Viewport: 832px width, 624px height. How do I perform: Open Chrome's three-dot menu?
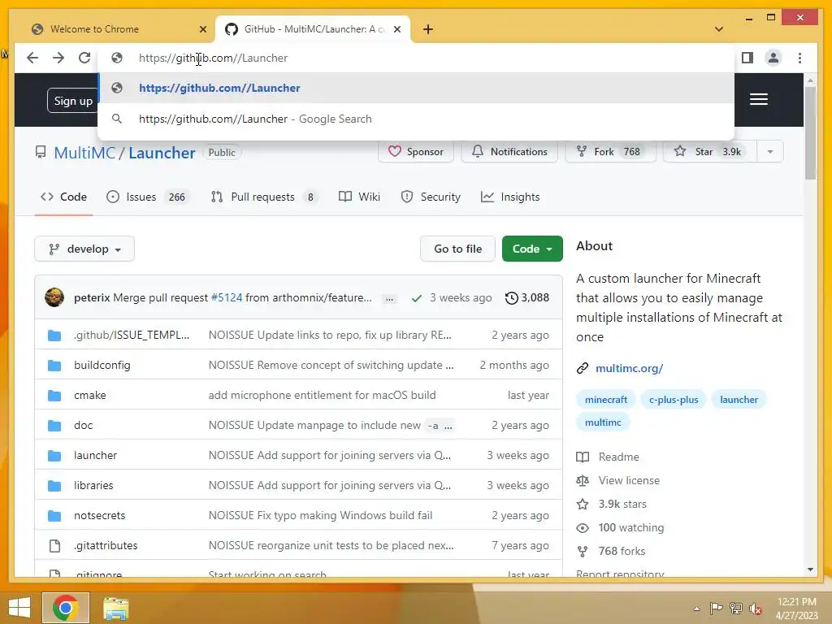click(799, 58)
